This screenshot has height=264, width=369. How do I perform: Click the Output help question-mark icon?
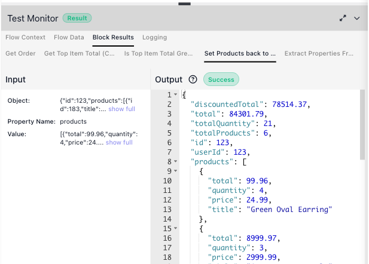click(193, 79)
